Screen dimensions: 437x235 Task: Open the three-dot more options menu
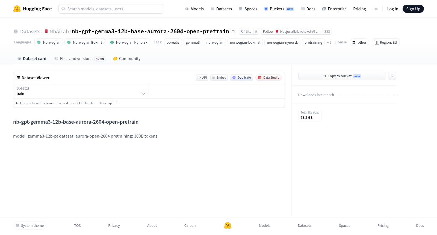pyautogui.click(x=392, y=76)
